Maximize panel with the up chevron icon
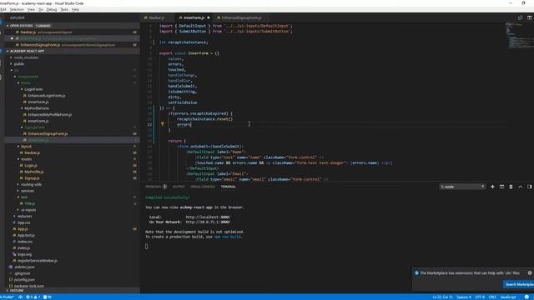 tap(520, 187)
